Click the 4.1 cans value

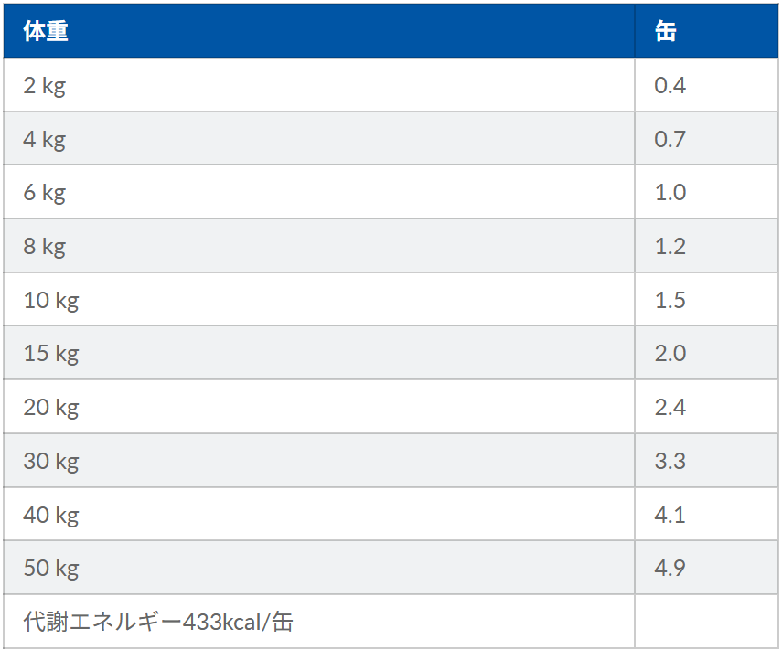[x=670, y=515]
